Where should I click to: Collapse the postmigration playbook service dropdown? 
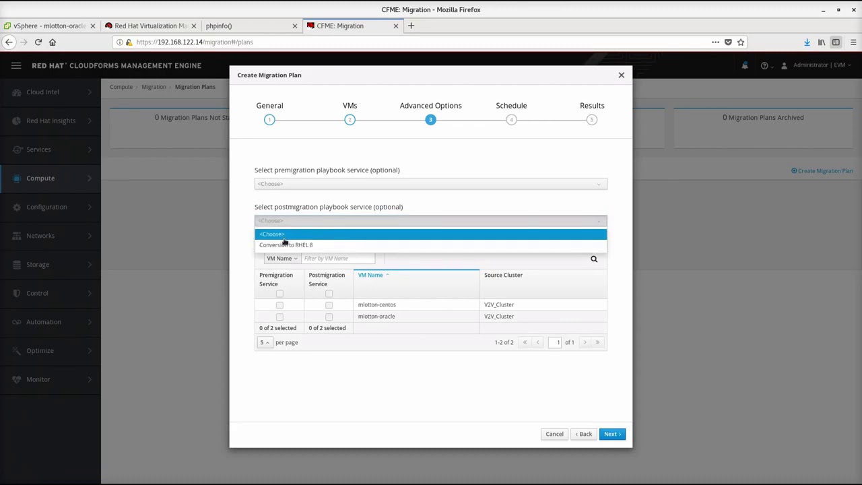(430, 221)
